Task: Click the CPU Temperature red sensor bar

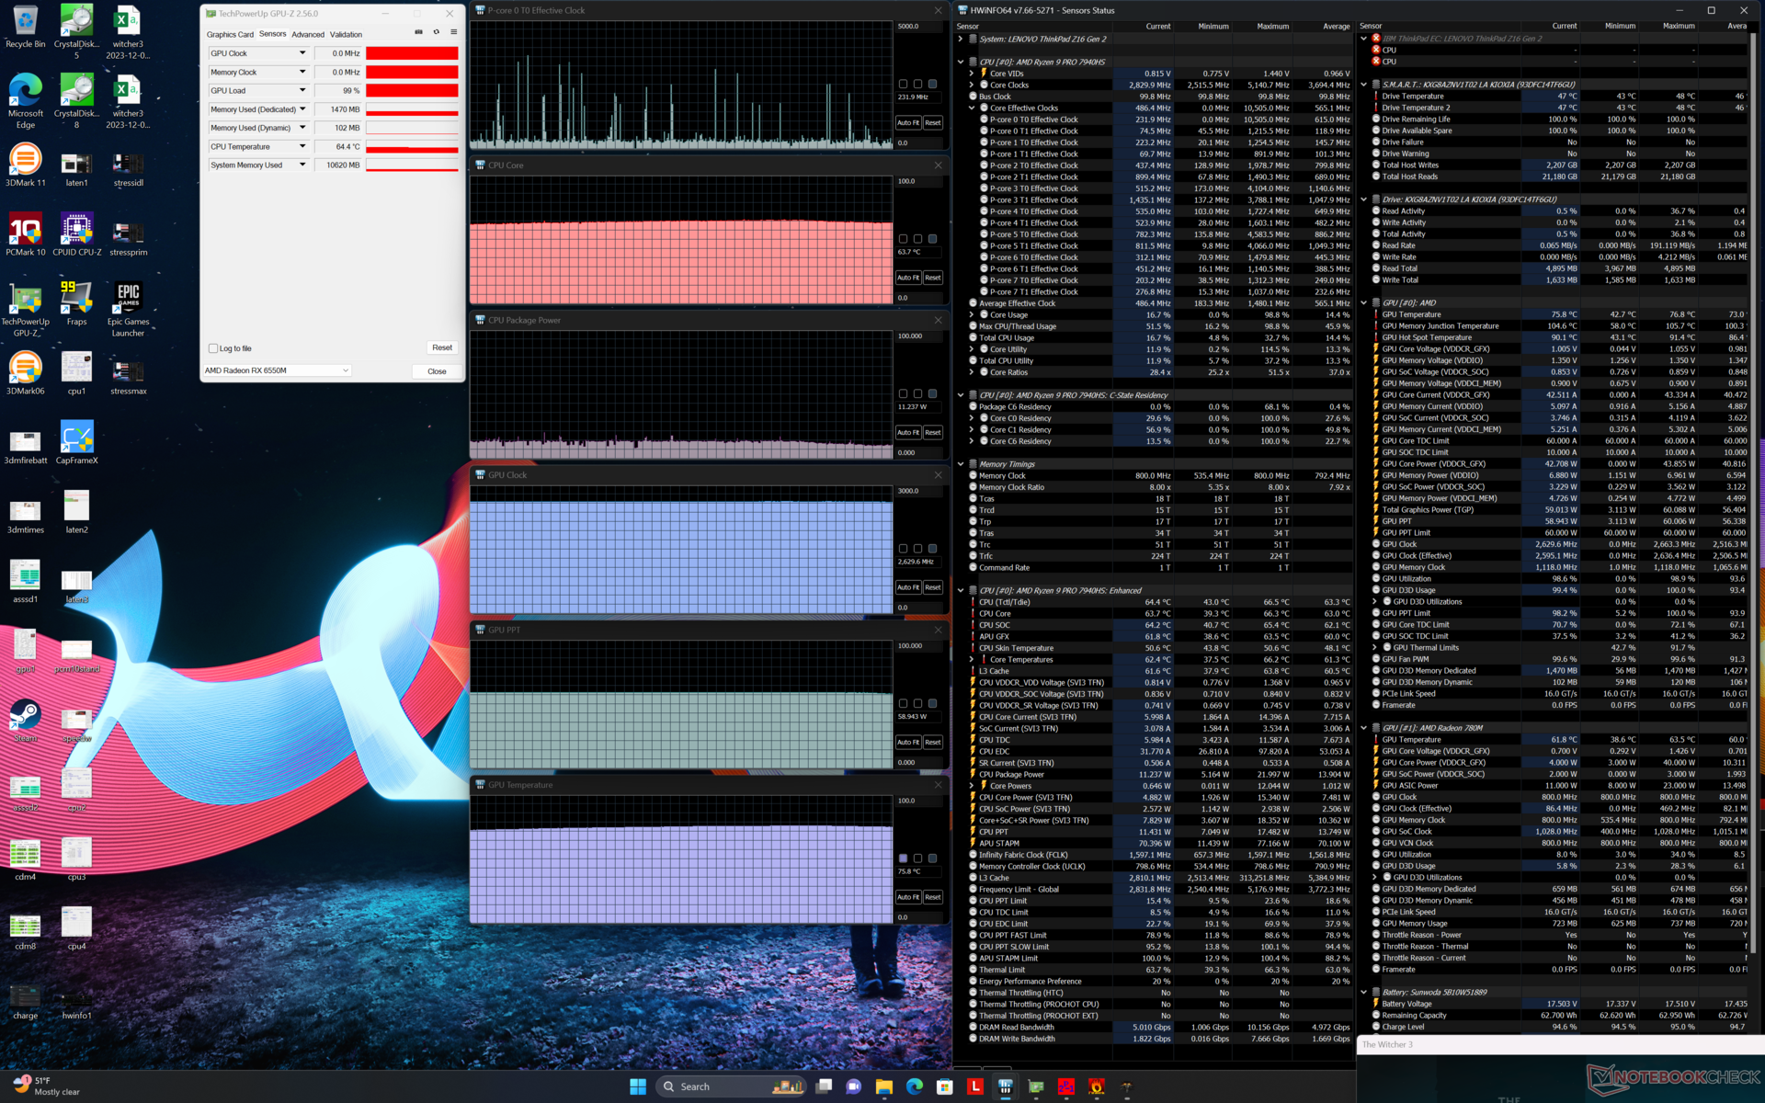Action: click(x=412, y=146)
